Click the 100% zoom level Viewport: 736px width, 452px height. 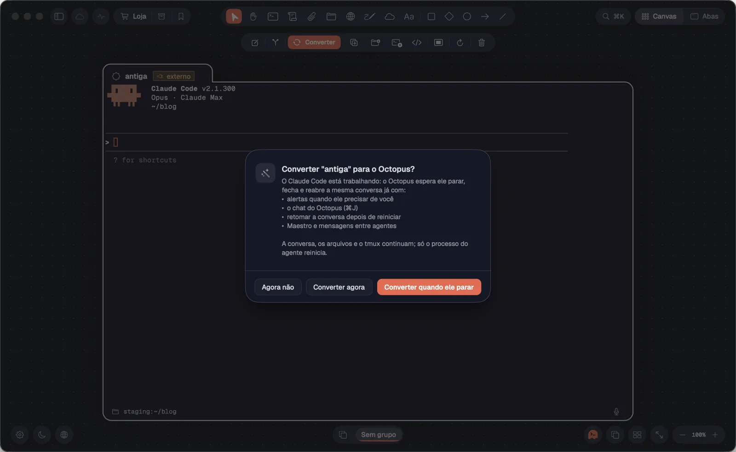pos(699,435)
